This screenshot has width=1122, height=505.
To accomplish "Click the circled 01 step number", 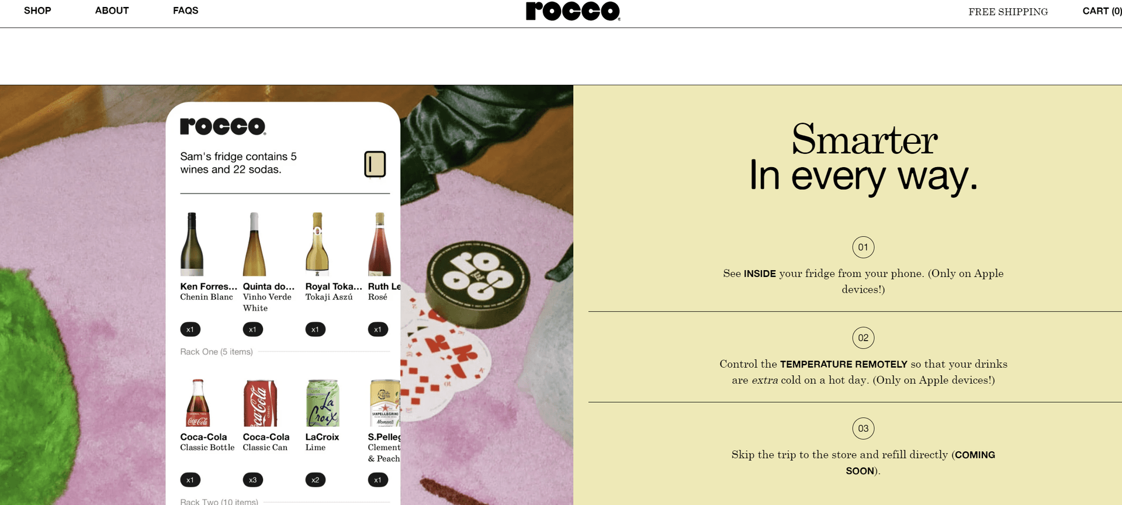I will (863, 247).
